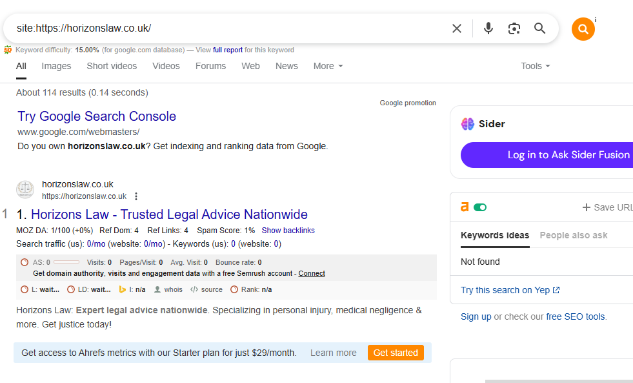
Task: Click the orange round search extension button
Action: click(583, 29)
